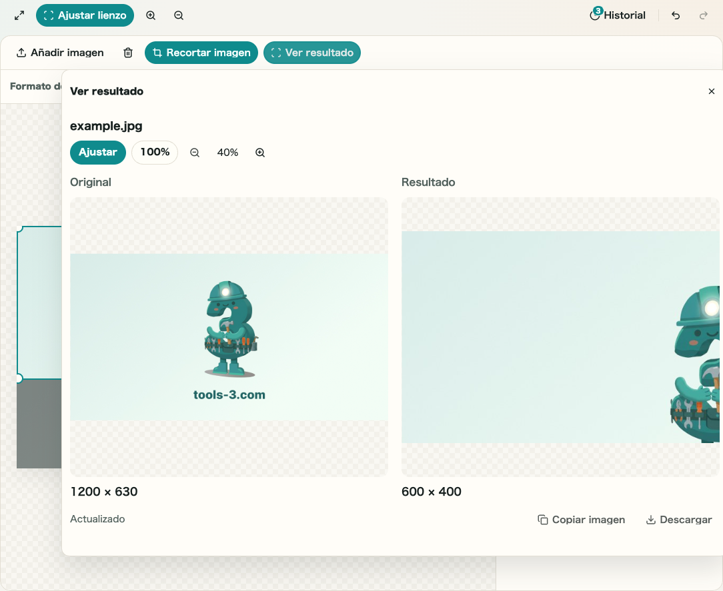Click the Original image preview

coord(229,336)
